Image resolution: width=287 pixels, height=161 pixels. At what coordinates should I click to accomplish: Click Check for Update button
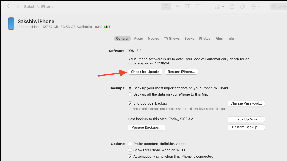pyautogui.click(x=145, y=72)
